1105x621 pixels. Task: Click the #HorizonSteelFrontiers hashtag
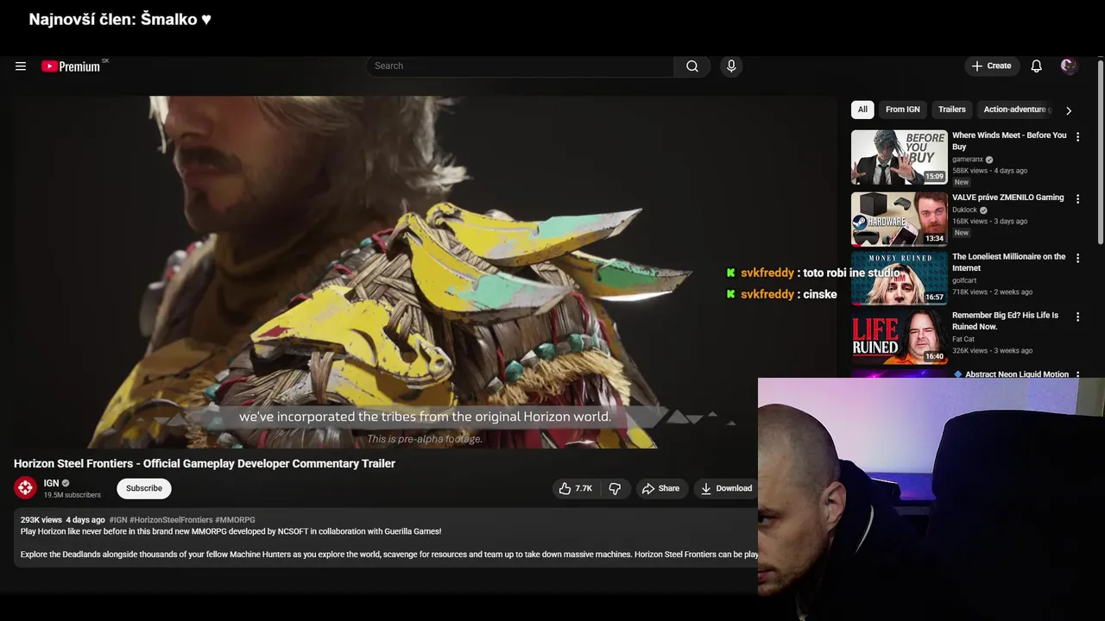[171, 520]
